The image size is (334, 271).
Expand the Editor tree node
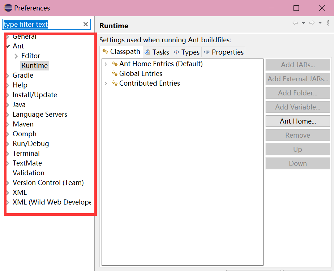pos(16,56)
